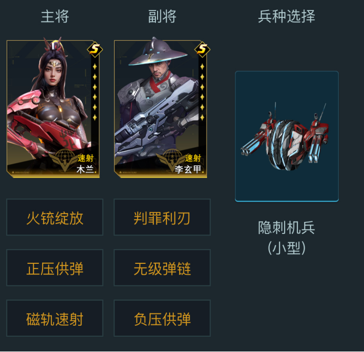
Task: Pick the 磁轨速射 skill
Action: 55,318
